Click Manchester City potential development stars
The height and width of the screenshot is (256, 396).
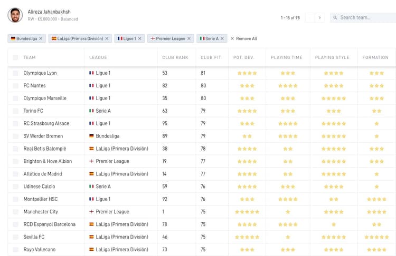pos(247,212)
